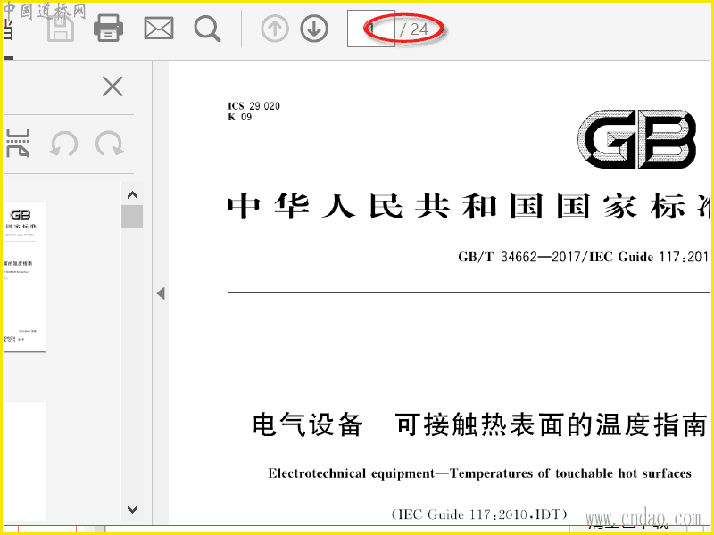The height and width of the screenshot is (535, 714).
Task: Click the thumbnail size icon beside rotate
Action: (18, 144)
